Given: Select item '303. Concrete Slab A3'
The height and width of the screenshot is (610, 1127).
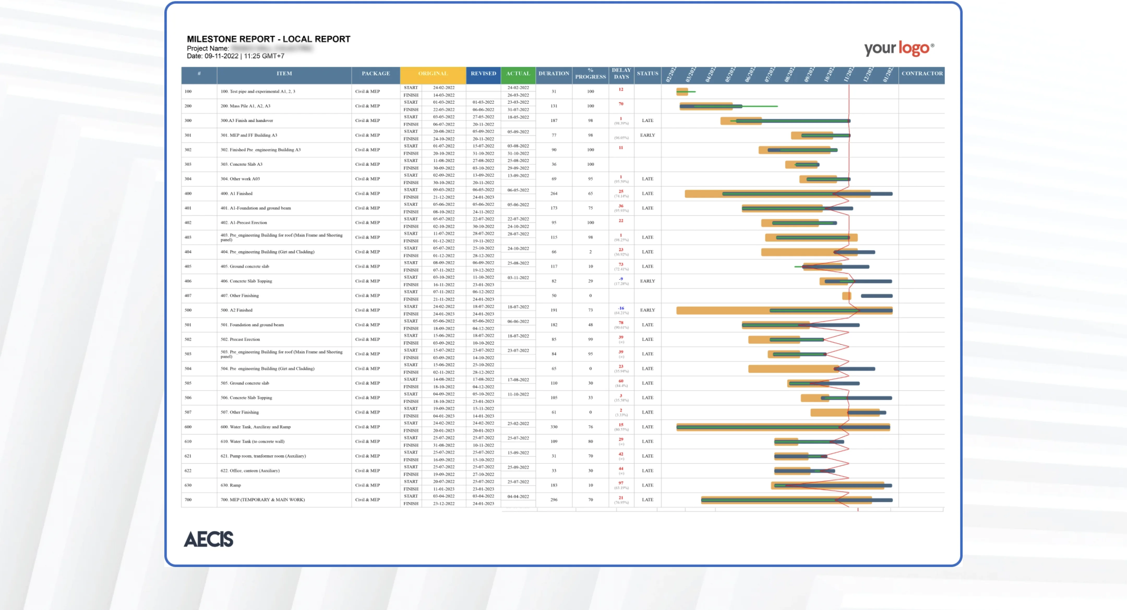Looking at the screenshot, I should pyautogui.click(x=242, y=164).
